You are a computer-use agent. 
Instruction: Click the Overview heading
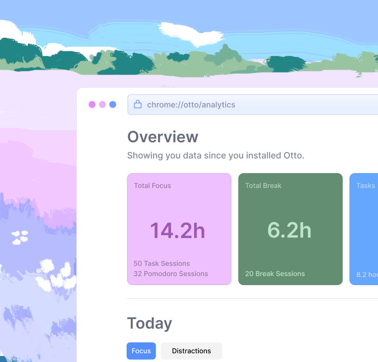[162, 137]
